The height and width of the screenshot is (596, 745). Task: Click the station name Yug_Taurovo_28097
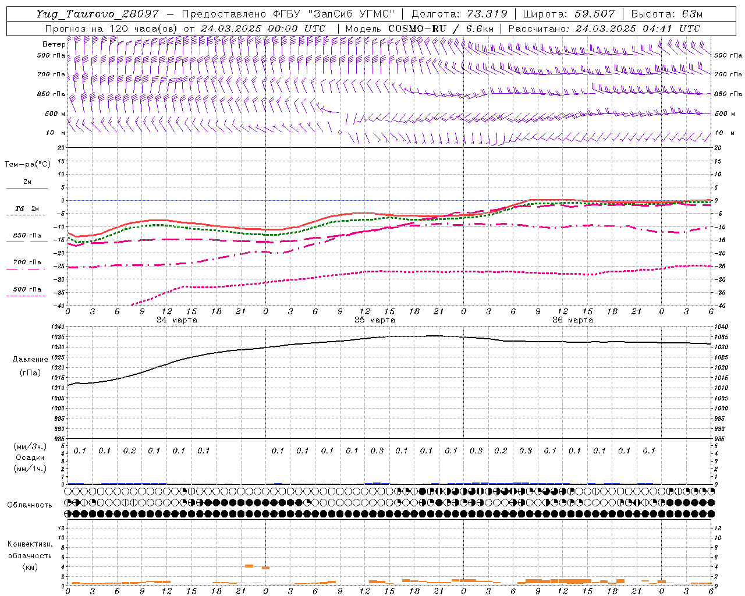pyautogui.click(x=98, y=14)
